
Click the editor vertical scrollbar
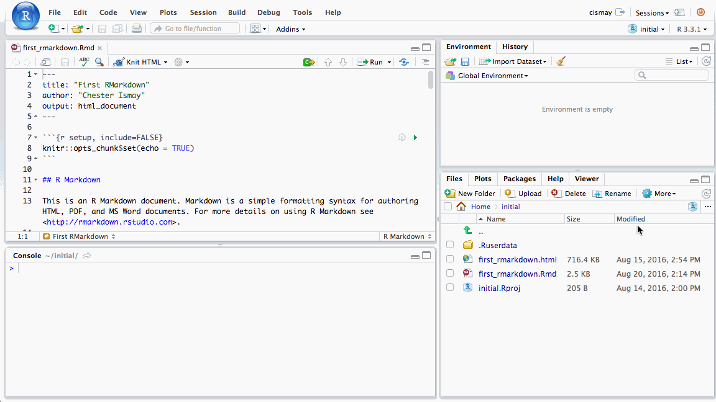pyautogui.click(x=431, y=81)
